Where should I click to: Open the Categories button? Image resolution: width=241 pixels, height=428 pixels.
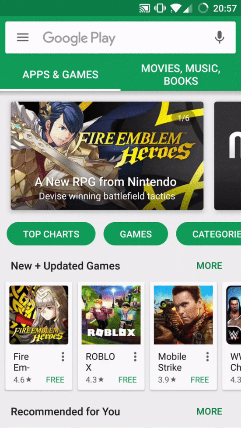click(209, 234)
